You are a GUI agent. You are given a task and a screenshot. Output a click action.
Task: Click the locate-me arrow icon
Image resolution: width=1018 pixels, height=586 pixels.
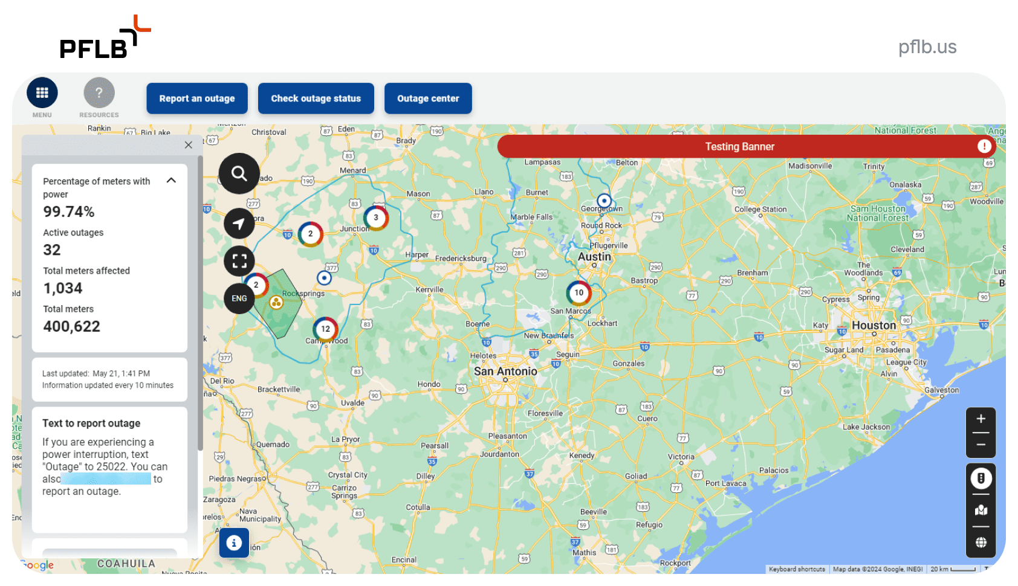[239, 224]
